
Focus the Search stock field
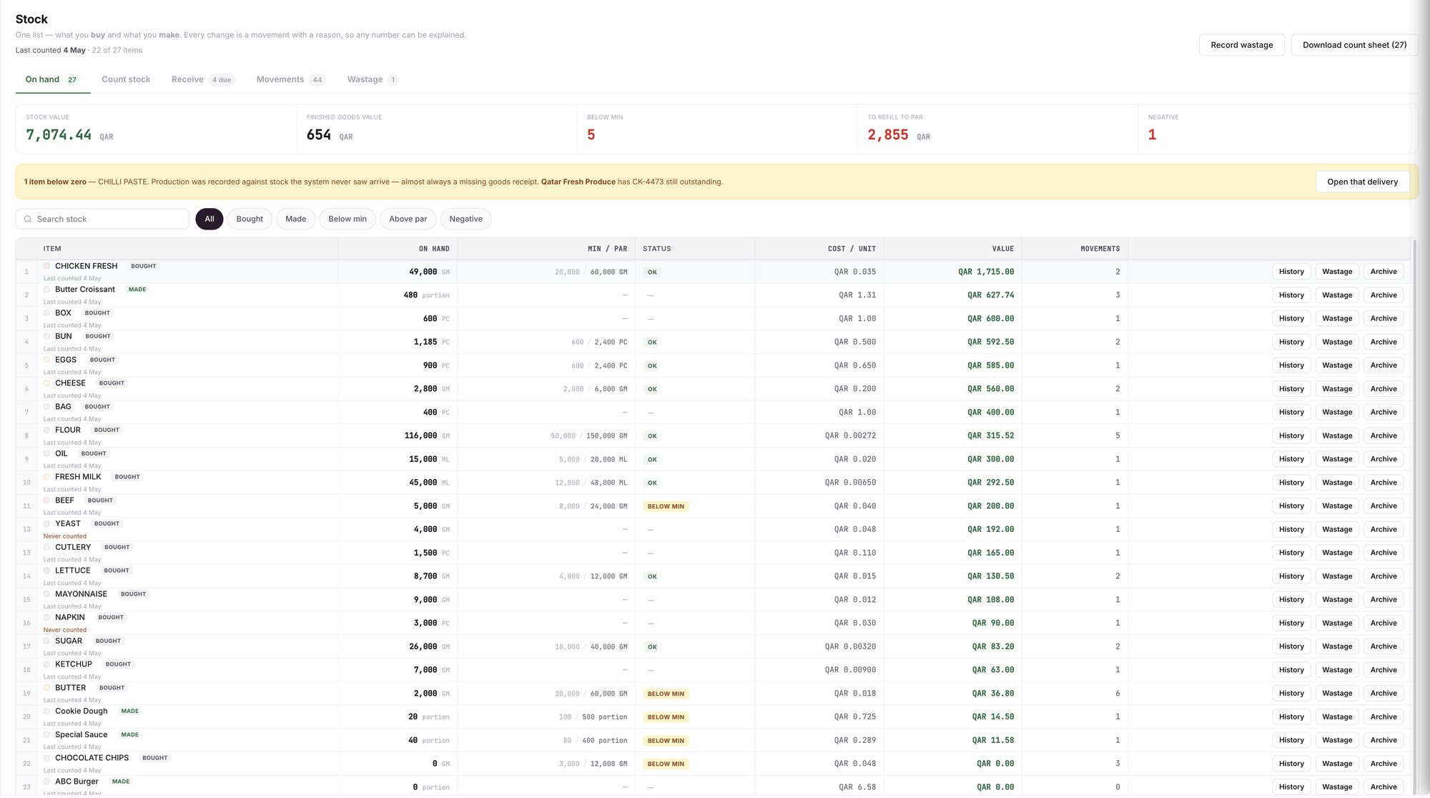pos(102,219)
